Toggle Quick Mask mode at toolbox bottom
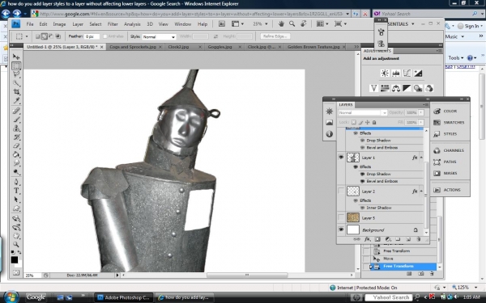Image resolution: width=486 pixels, height=303 pixels. tap(16, 273)
